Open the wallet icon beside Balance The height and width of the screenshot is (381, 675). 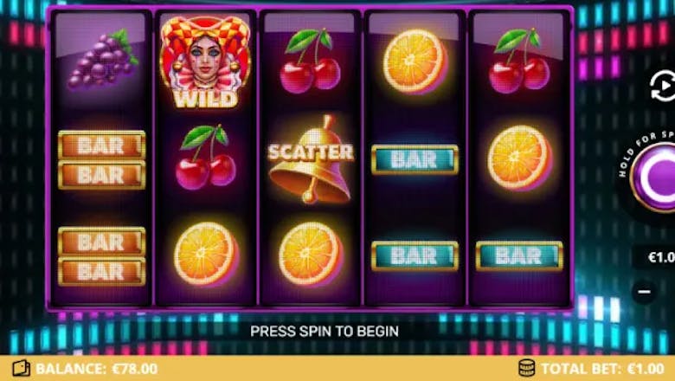pos(21,369)
